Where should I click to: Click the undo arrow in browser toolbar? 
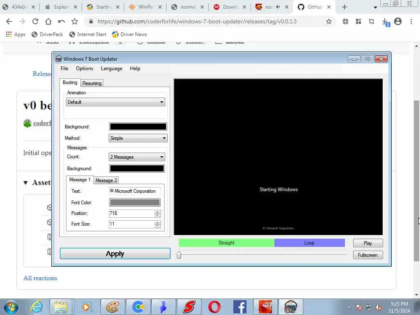(x=62, y=21)
